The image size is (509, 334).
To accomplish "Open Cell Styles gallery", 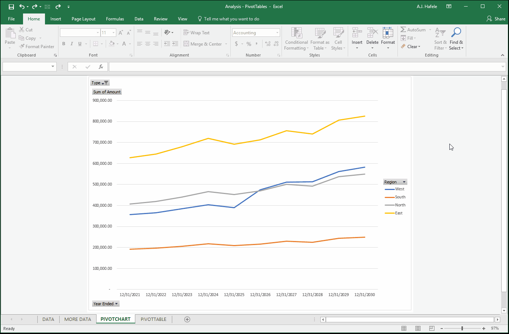I will tap(338, 39).
